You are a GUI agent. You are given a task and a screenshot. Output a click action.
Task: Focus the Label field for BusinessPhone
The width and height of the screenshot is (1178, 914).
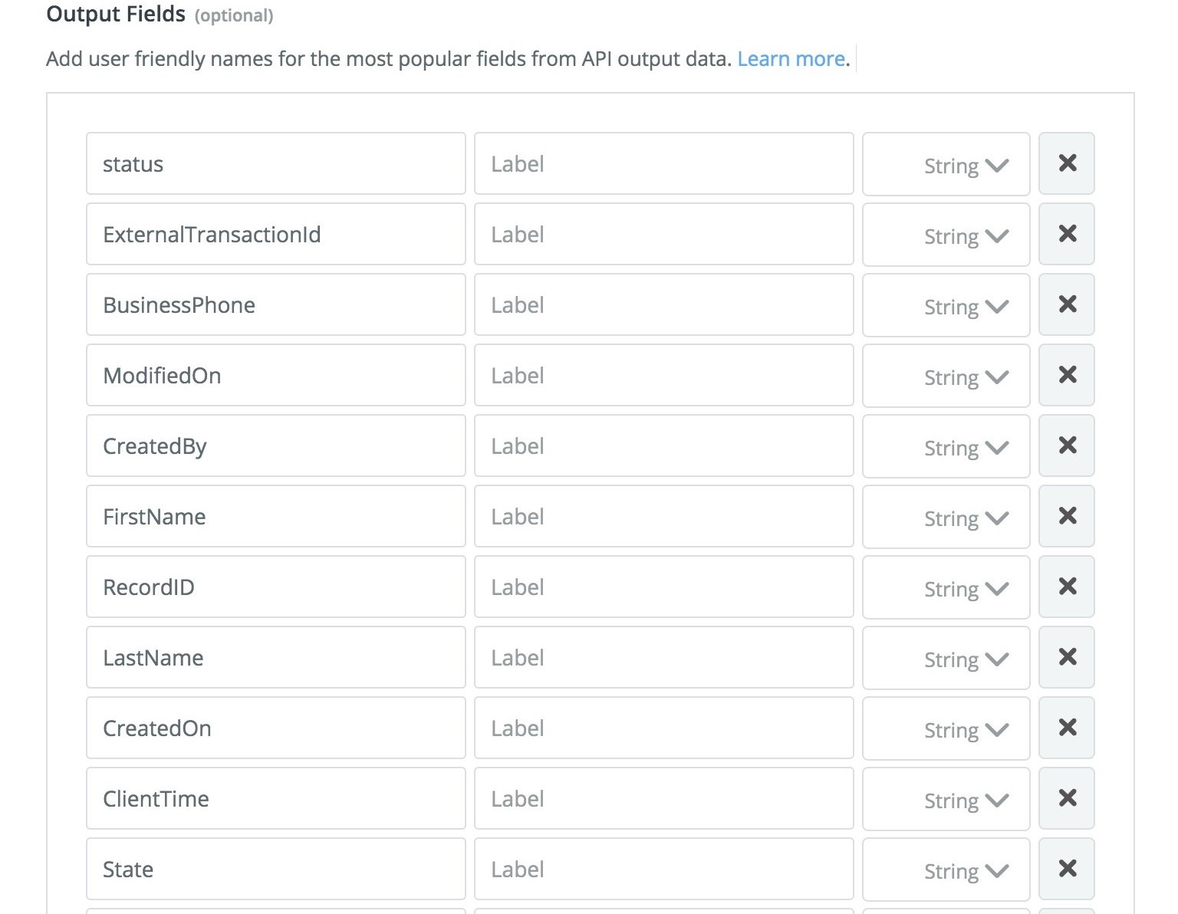(x=663, y=305)
